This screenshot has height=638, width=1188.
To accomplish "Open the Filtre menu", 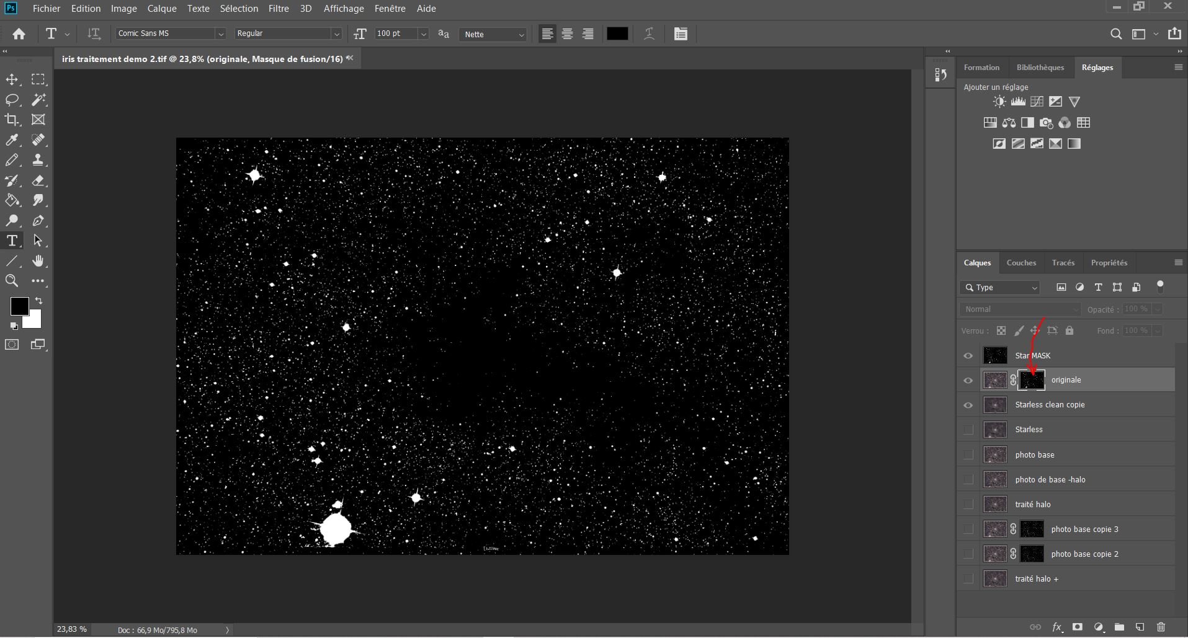I will [279, 9].
